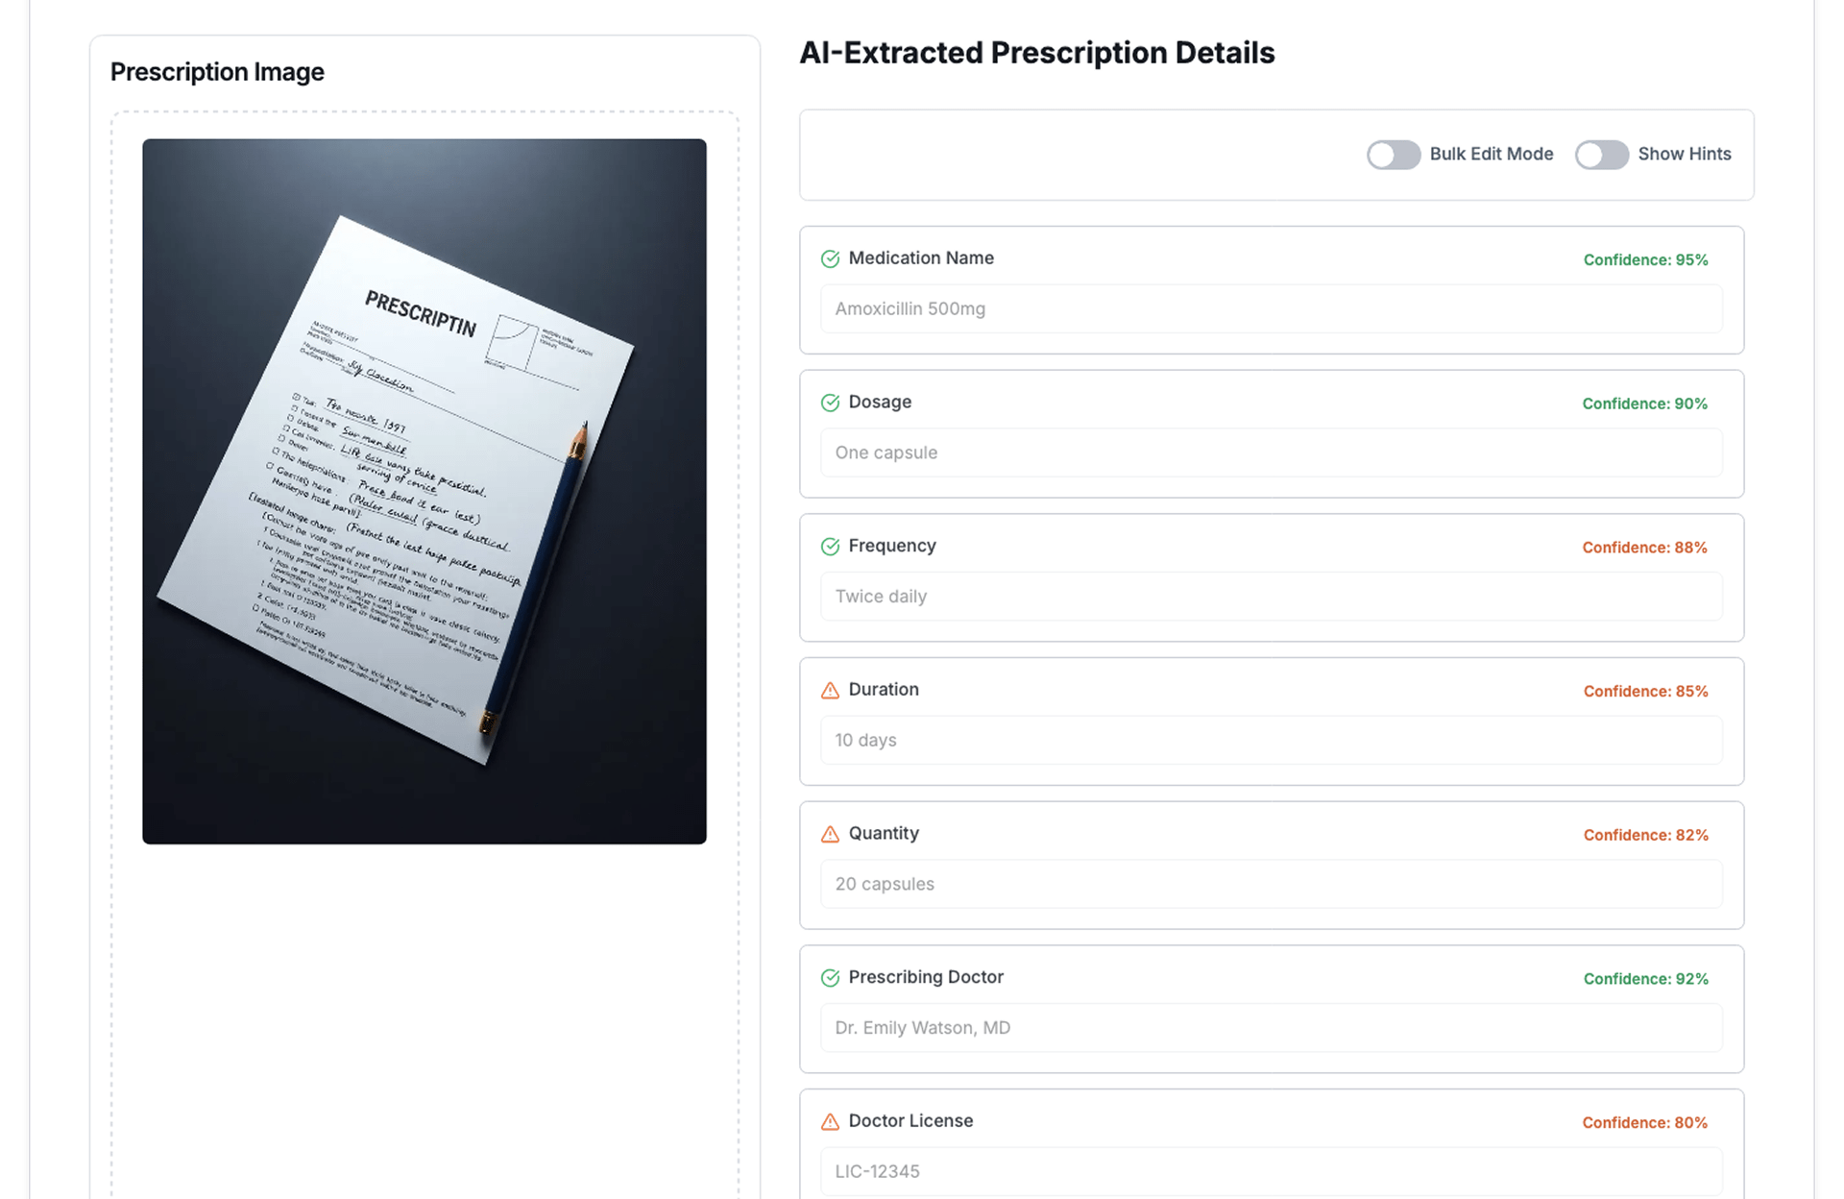Click the Medication Name verified check icon
Image resolution: width=1844 pixels, height=1199 pixels.
coord(830,258)
